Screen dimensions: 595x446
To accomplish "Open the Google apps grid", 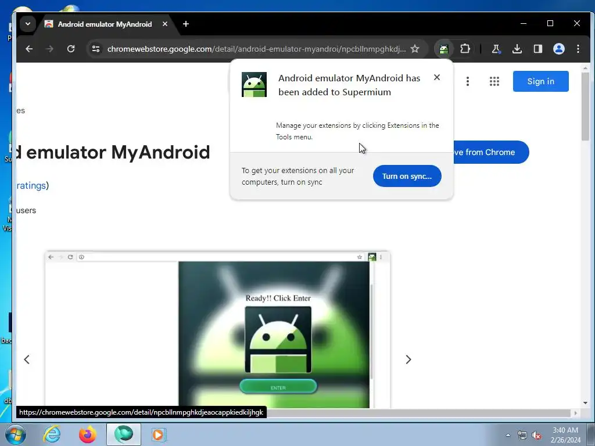I will coord(494,81).
